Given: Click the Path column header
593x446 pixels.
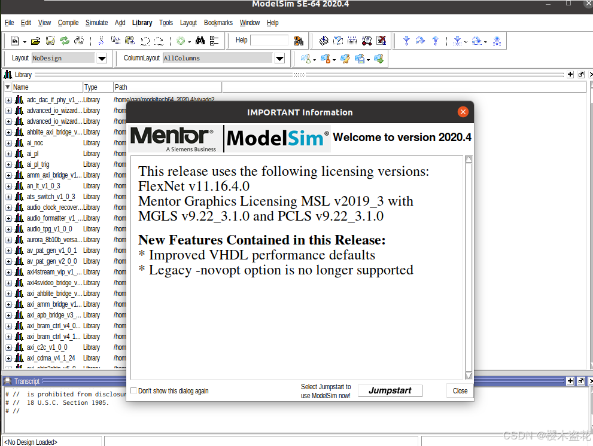Looking at the screenshot, I should click(x=168, y=87).
